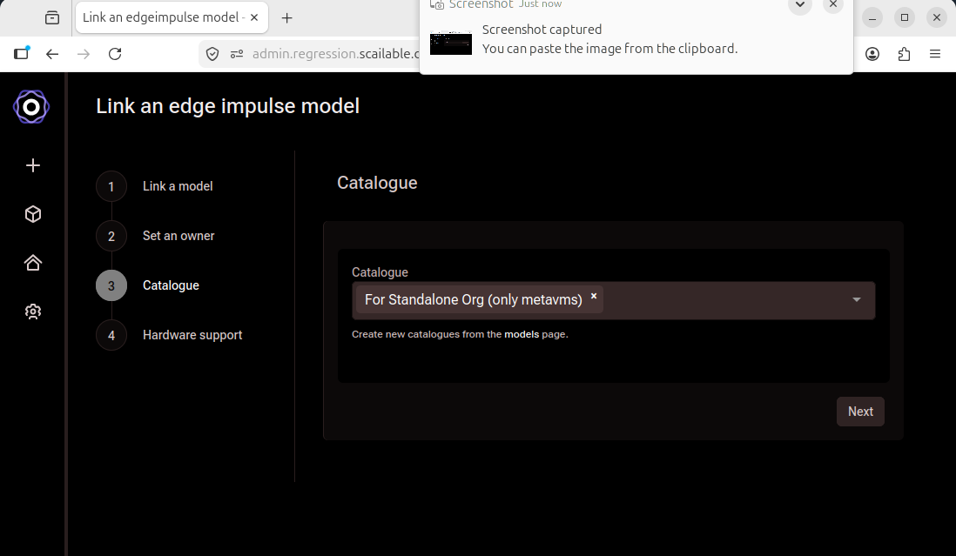Click the Scailable logo icon in sidebar
956x556 pixels.
tap(31, 107)
